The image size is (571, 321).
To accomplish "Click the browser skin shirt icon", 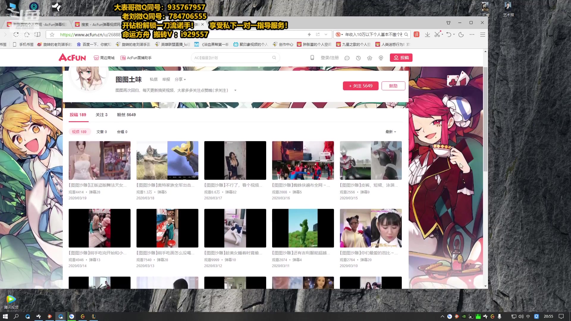I will point(448,23).
